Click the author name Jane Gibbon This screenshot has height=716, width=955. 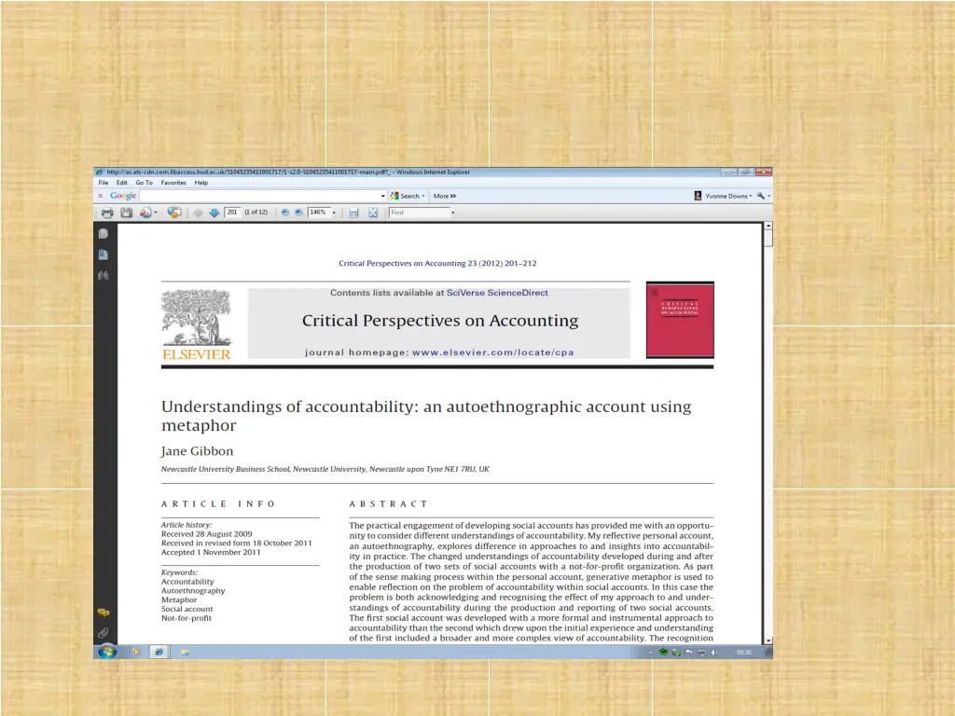[x=198, y=451]
